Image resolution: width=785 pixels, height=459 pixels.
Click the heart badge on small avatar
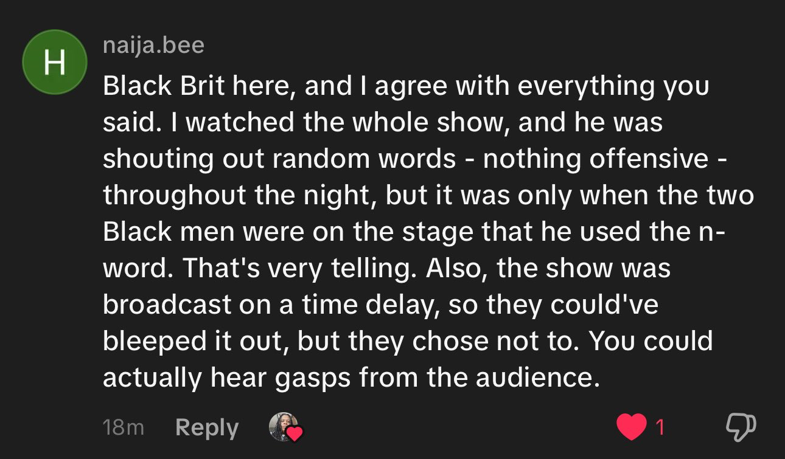pos(295,433)
